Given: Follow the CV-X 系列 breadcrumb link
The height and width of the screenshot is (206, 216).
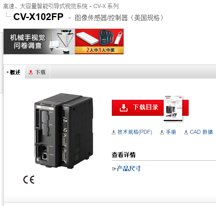Looking at the screenshot, I should pyautogui.click(x=106, y=6).
